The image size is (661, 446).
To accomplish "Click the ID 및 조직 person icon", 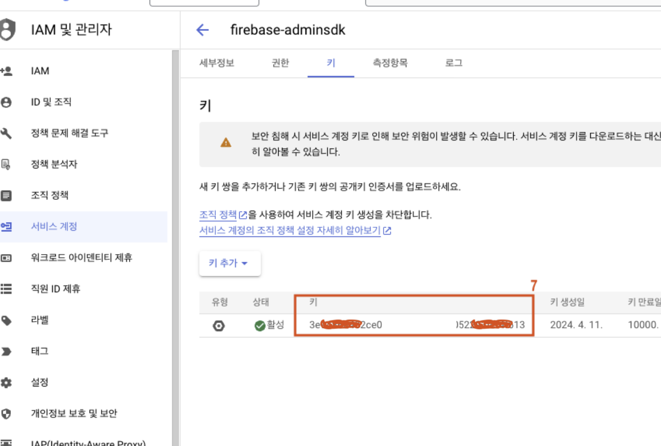I will 6,102.
